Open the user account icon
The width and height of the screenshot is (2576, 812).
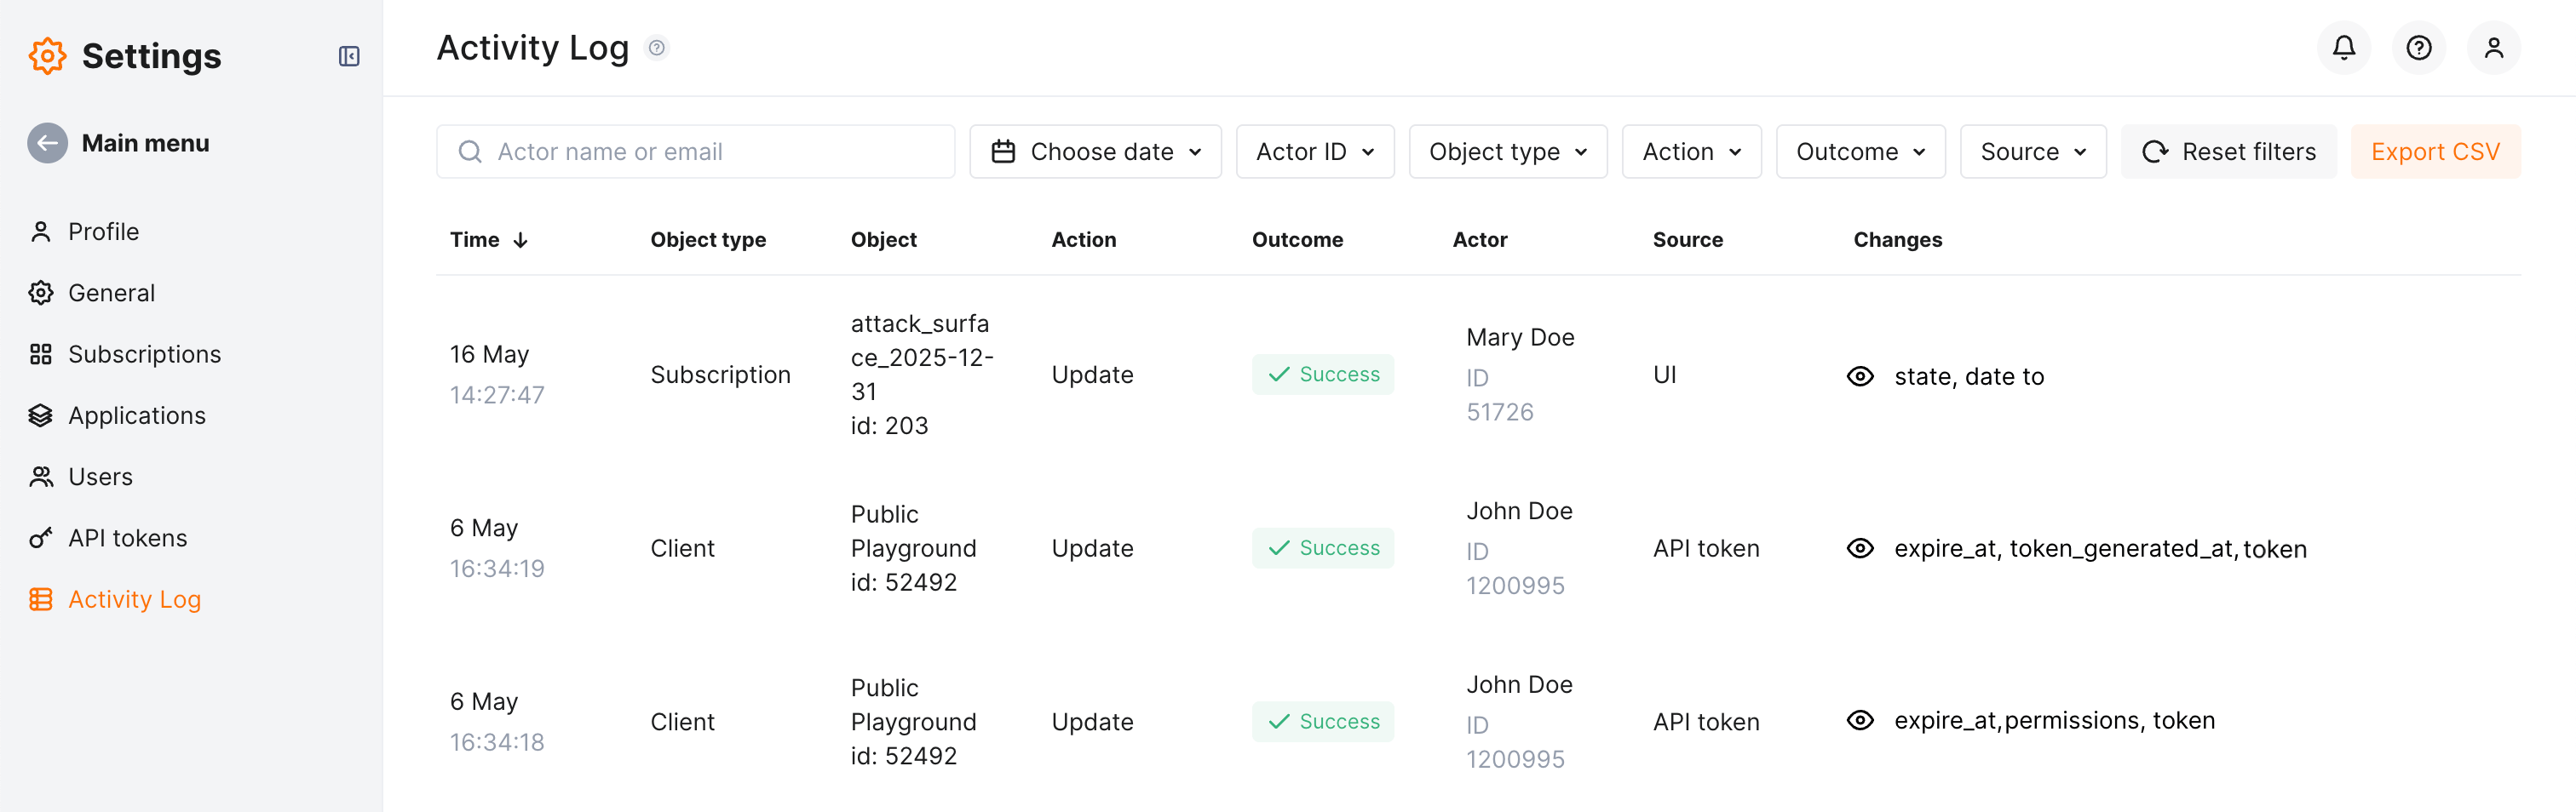[2493, 48]
